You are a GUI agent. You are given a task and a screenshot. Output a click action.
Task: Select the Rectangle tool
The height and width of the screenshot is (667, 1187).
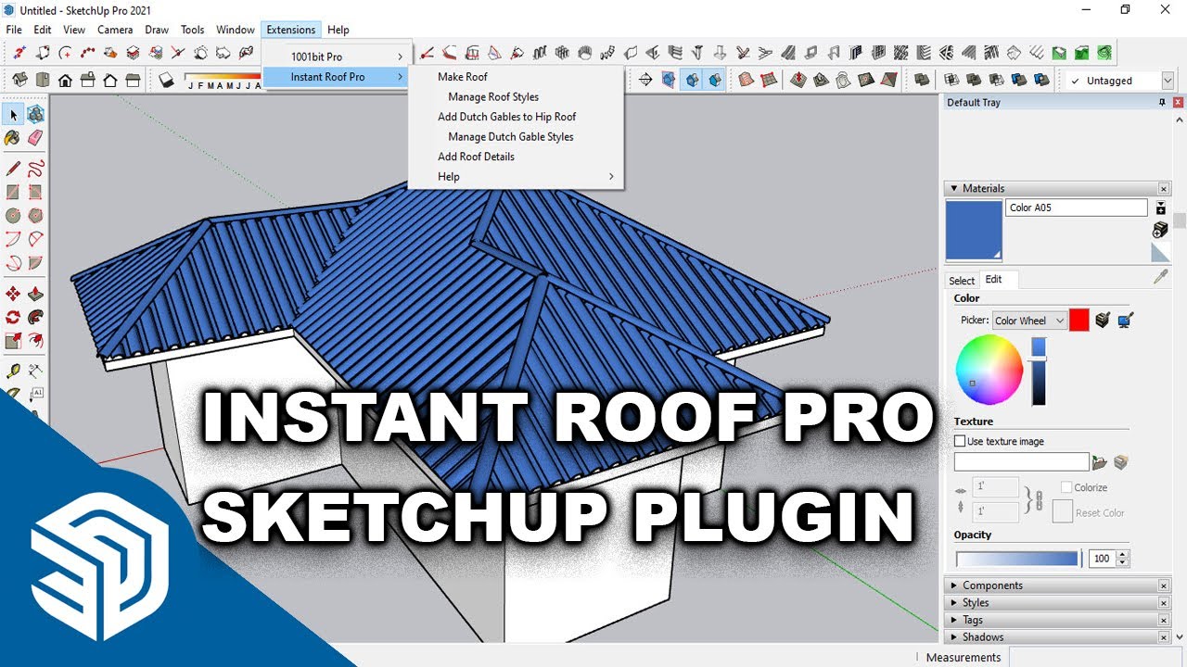click(13, 193)
